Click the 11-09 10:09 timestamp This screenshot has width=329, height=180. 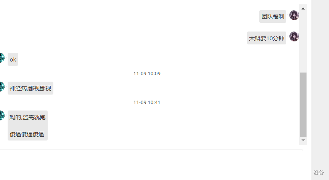[147, 74]
